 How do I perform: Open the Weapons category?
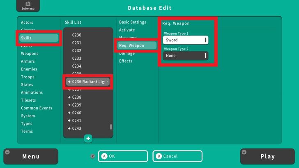coord(30,54)
